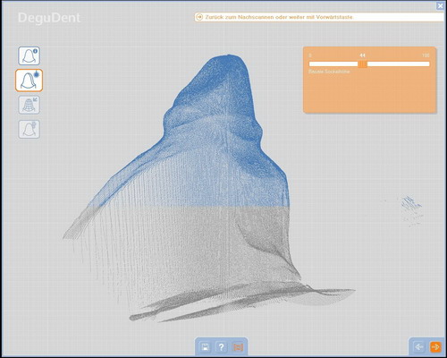The height and width of the screenshot is (358, 447).
Task: Proceed with the orange forward arrow button
Action: point(435,347)
